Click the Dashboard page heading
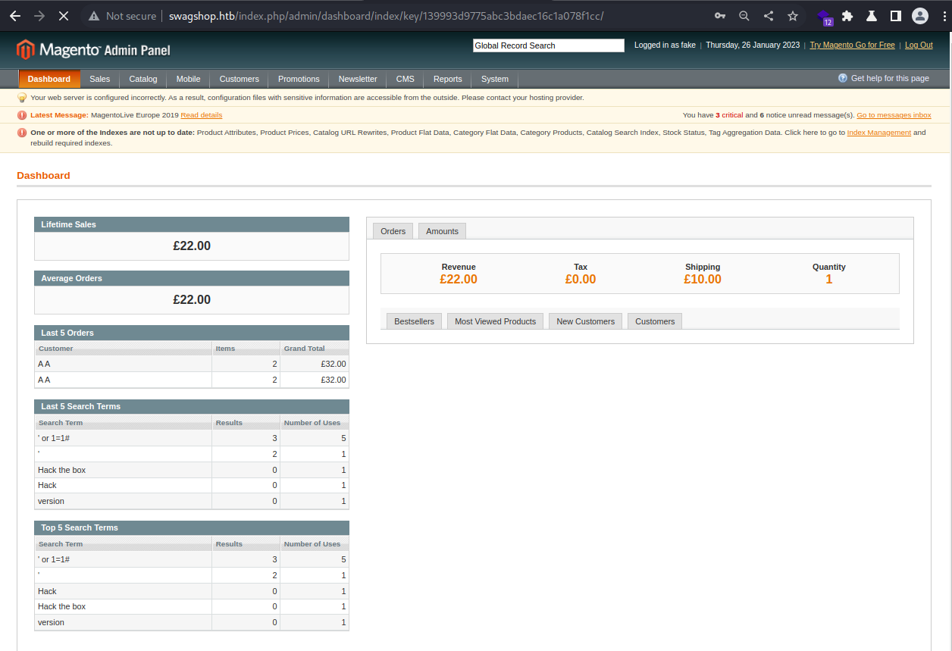 [x=43, y=175]
